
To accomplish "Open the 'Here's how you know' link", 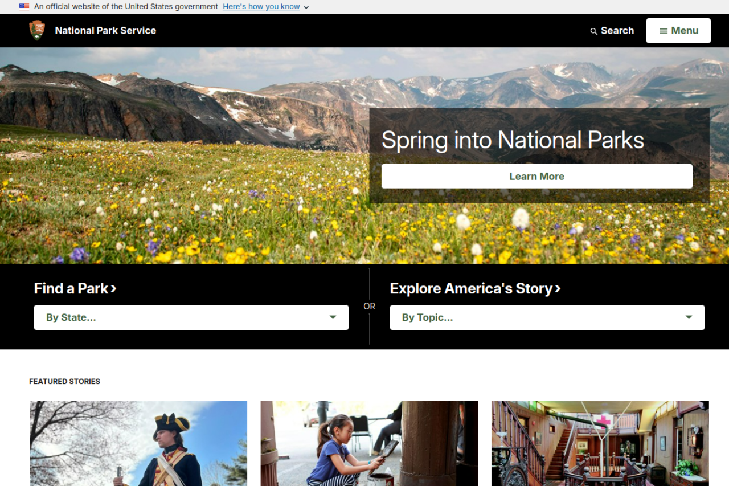I will coord(261,7).
